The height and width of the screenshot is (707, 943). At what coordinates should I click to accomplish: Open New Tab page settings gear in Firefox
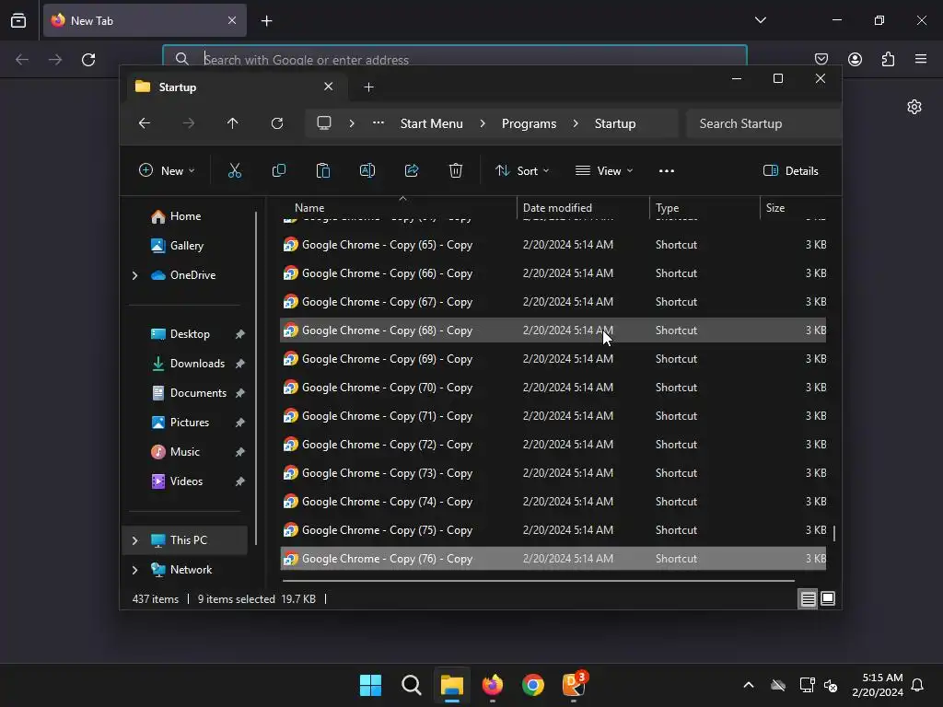914,107
